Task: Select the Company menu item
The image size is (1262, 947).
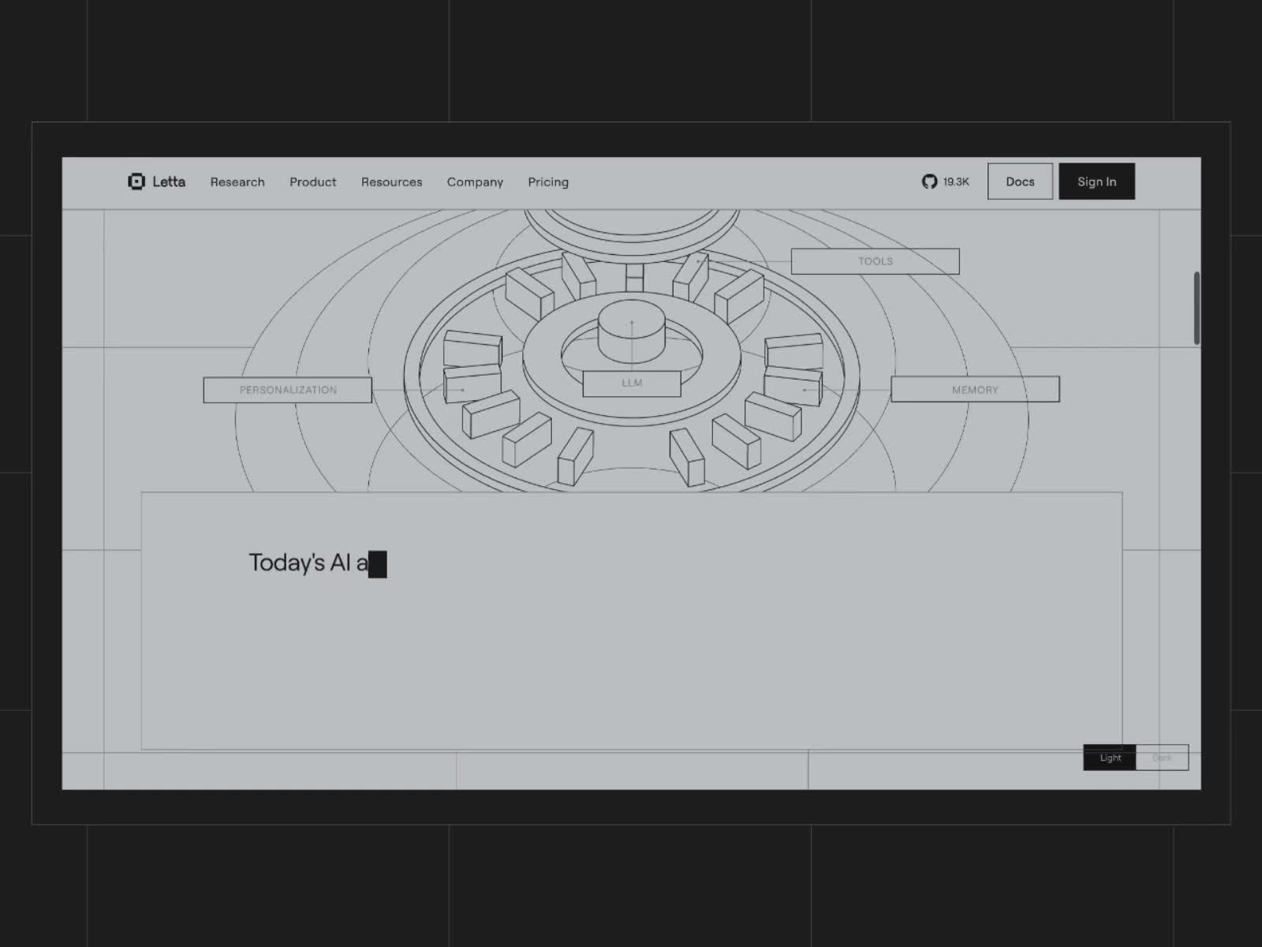Action: pyautogui.click(x=475, y=182)
